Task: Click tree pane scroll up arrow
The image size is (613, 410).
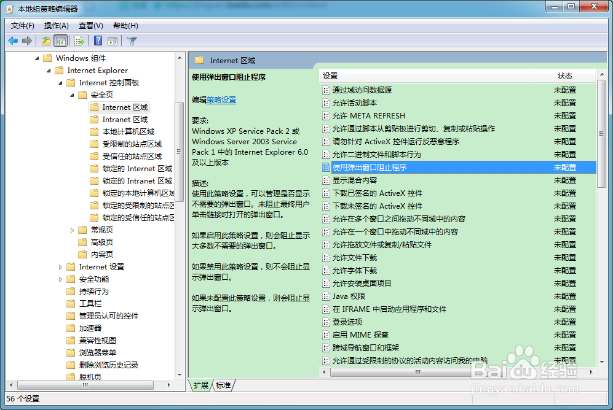Action: point(180,58)
